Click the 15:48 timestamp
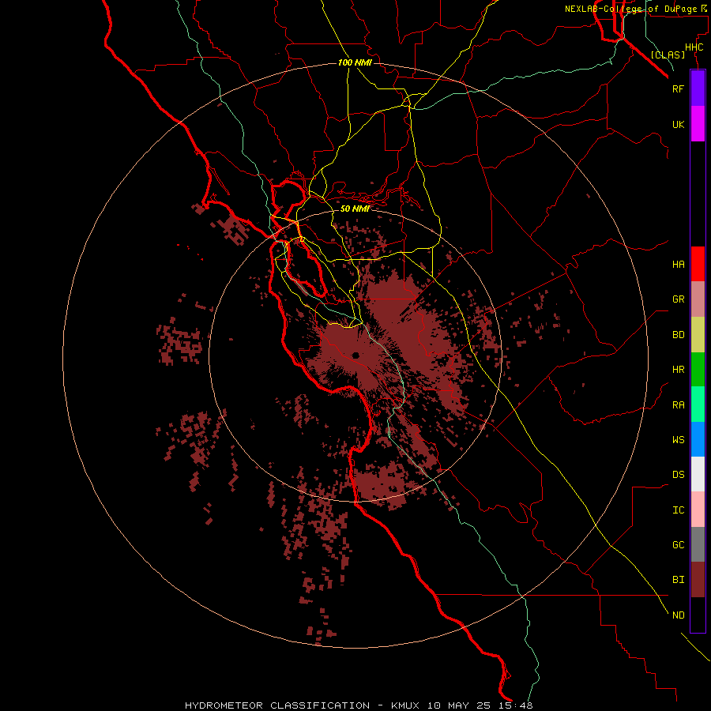711x711 pixels. click(517, 705)
